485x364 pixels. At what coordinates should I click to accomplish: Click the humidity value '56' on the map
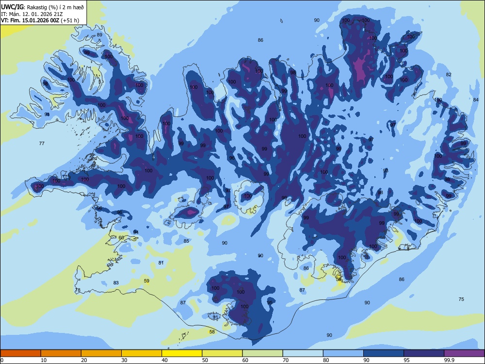tap(339, 279)
